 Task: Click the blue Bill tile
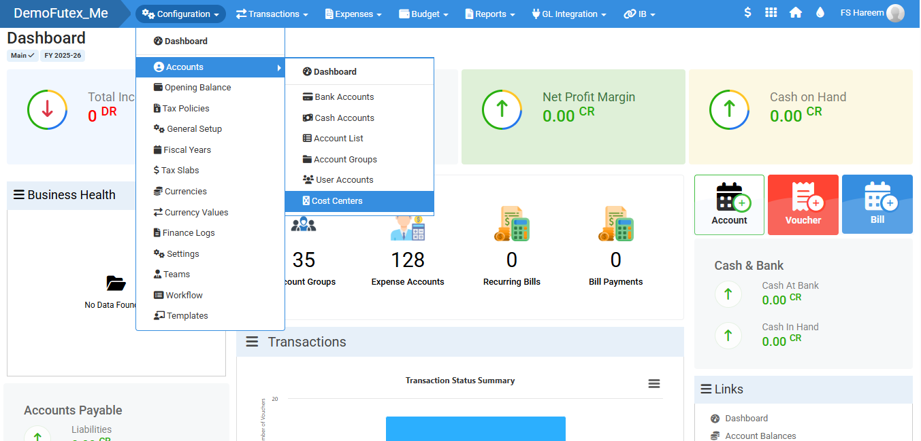(877, 205)
